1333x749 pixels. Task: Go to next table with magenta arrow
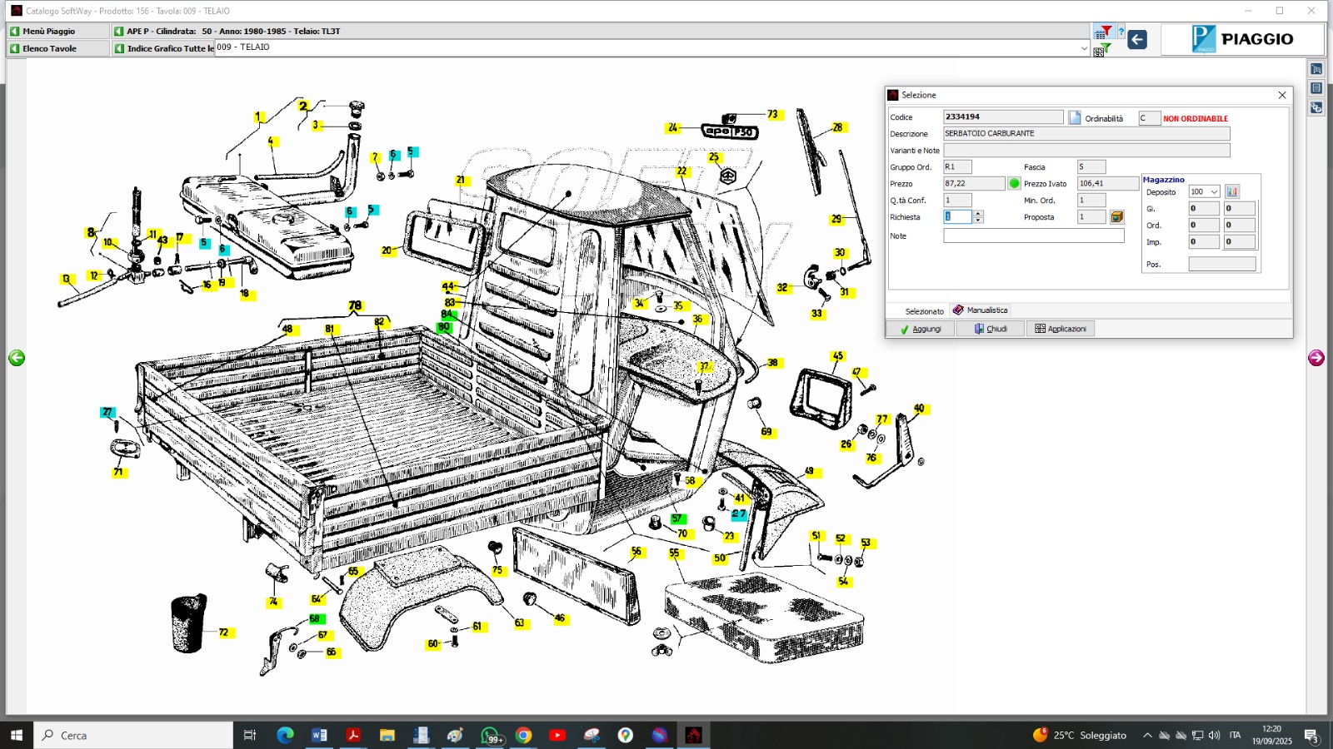pyautogui.click(x=1316, y=358)
